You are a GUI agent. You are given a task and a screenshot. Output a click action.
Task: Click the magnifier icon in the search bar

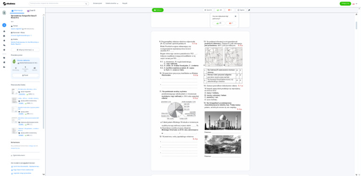[86, 3]
